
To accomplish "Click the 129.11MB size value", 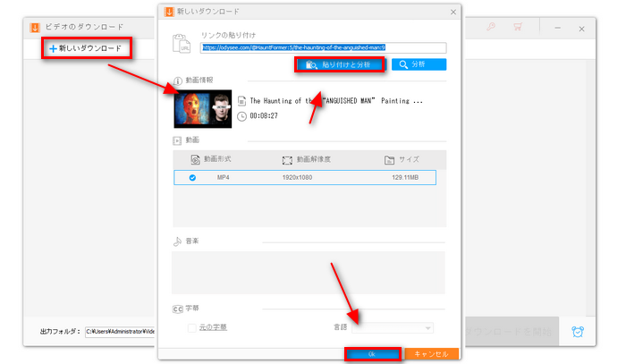I will point(405,178).
